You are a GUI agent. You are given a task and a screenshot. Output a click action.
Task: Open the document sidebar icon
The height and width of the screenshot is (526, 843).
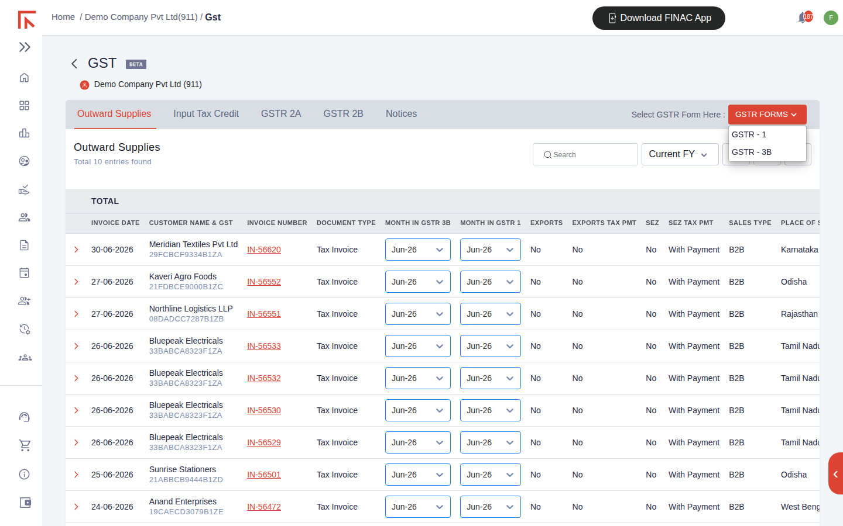[x=24, y=245]
